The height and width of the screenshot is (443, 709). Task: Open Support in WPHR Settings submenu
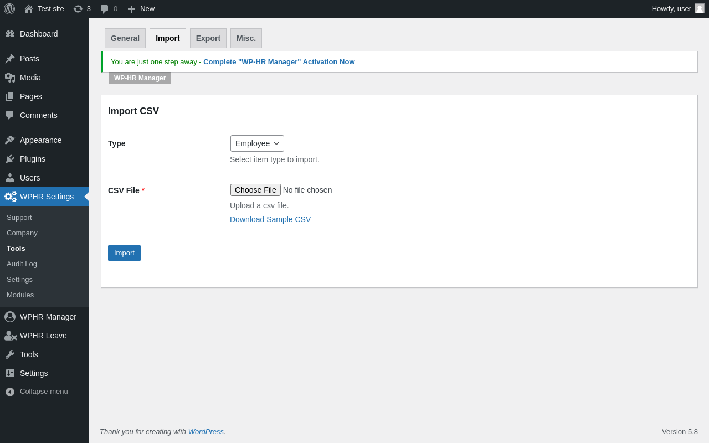click(x=19, y=217)
